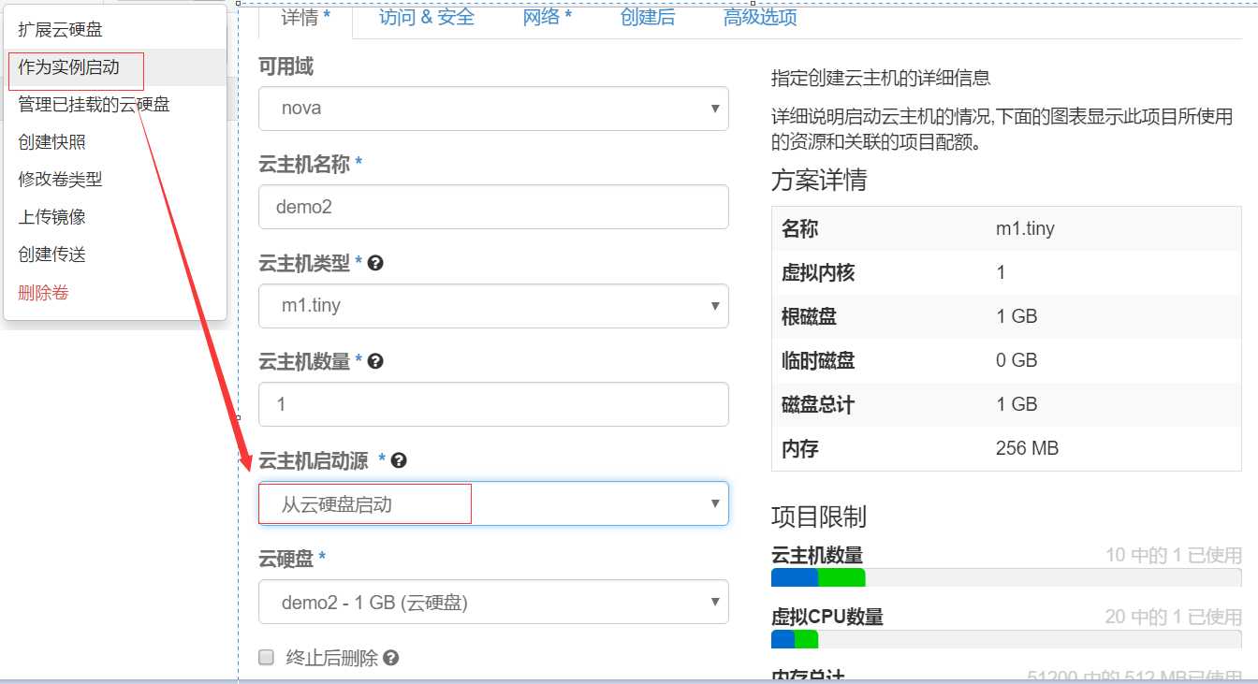Choose 修改卷类型 from the menu

point(115,180)
